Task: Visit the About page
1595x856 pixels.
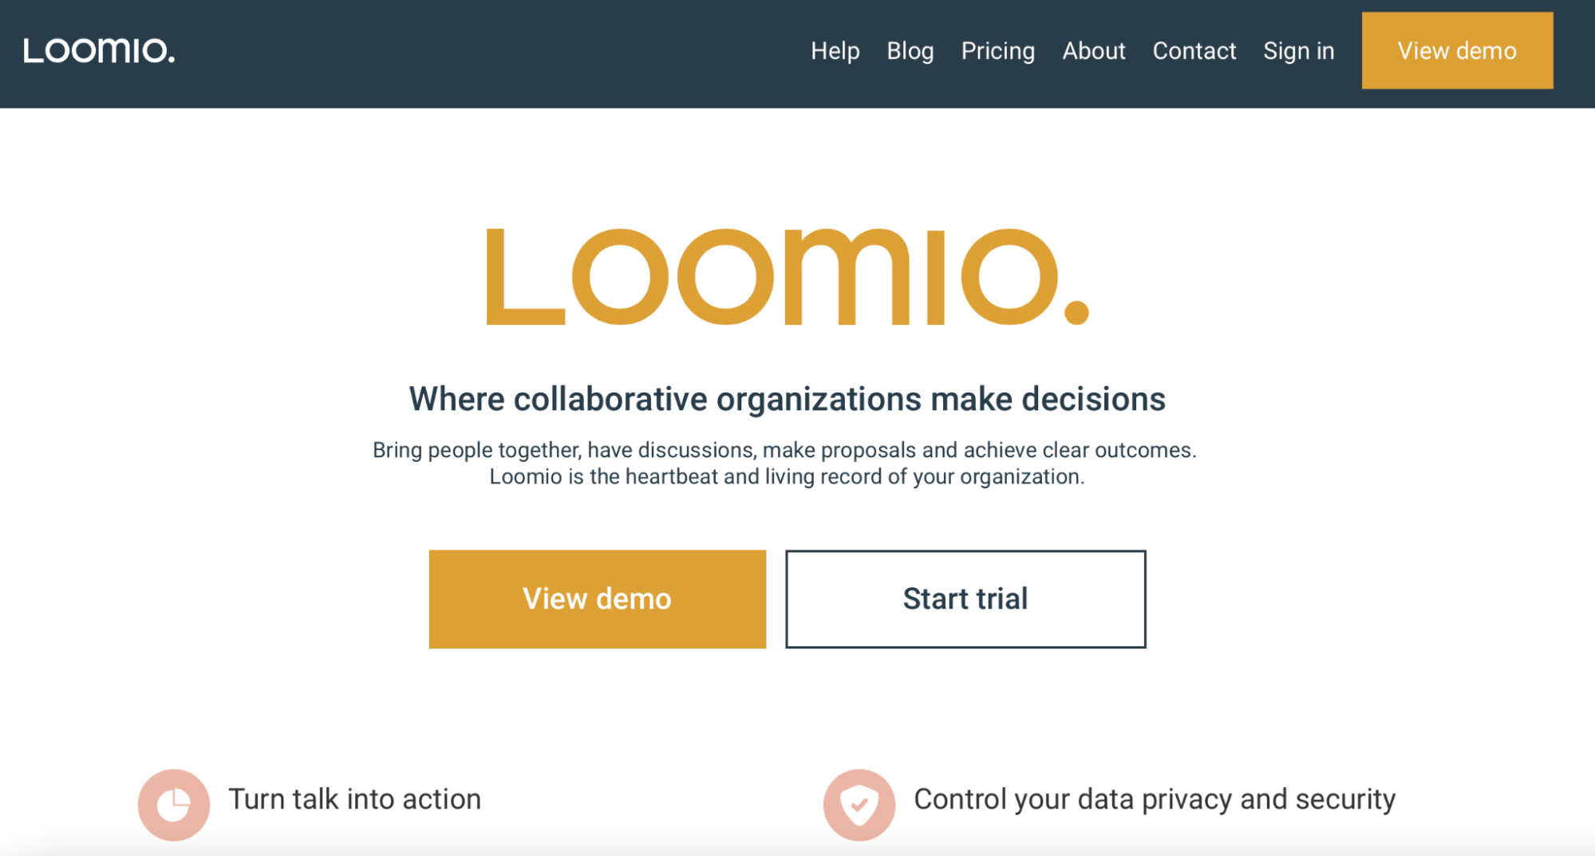Action: (x=1093, y=50)
